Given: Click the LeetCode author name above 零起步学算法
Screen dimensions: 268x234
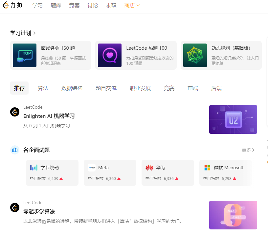Looking at the screenshot, I should (x=33, y=203).
